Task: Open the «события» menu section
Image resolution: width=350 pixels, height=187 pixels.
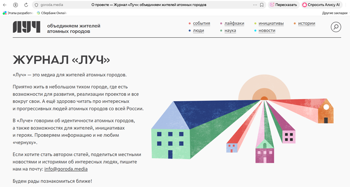Action: point(201,23)
